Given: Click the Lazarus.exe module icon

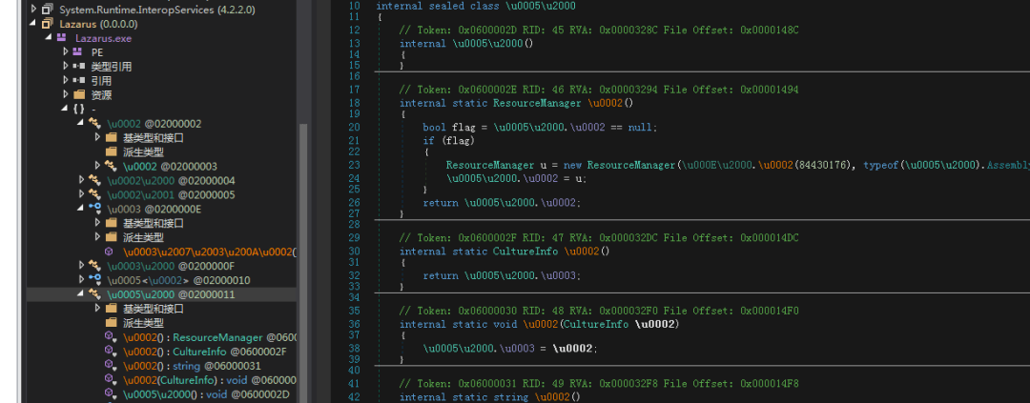Looking at the screenshot, I should [61, 38].
